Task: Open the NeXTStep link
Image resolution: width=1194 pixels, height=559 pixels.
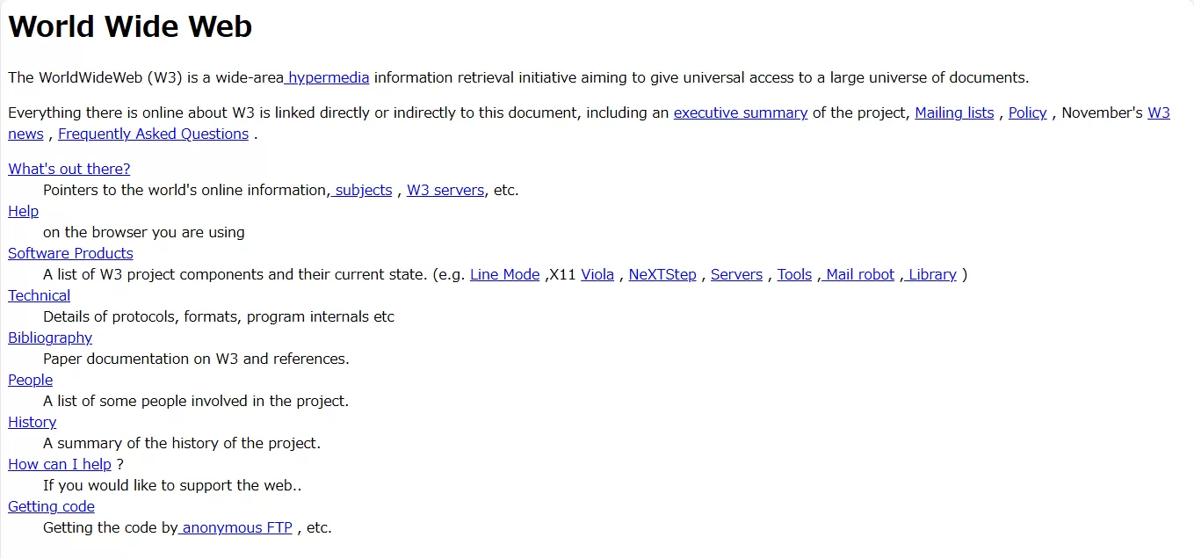Action: (x=662, y=274)
